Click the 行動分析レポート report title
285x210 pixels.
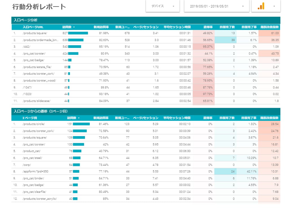(39, 7)
